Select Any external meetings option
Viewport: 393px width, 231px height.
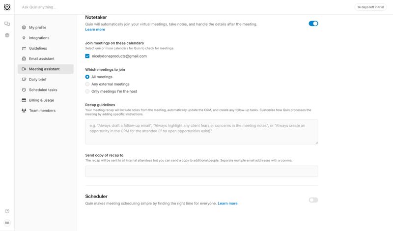point(87,84)
